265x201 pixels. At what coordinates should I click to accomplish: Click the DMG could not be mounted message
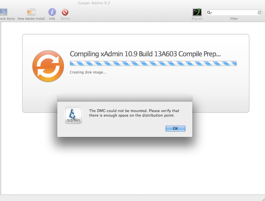click(x=135, y=113)
